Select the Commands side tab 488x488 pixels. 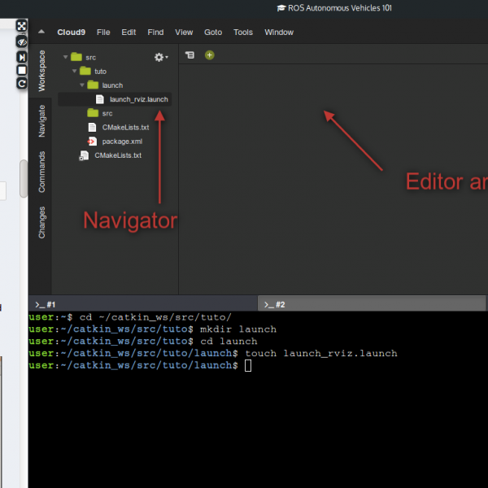(x=41, y=172)
